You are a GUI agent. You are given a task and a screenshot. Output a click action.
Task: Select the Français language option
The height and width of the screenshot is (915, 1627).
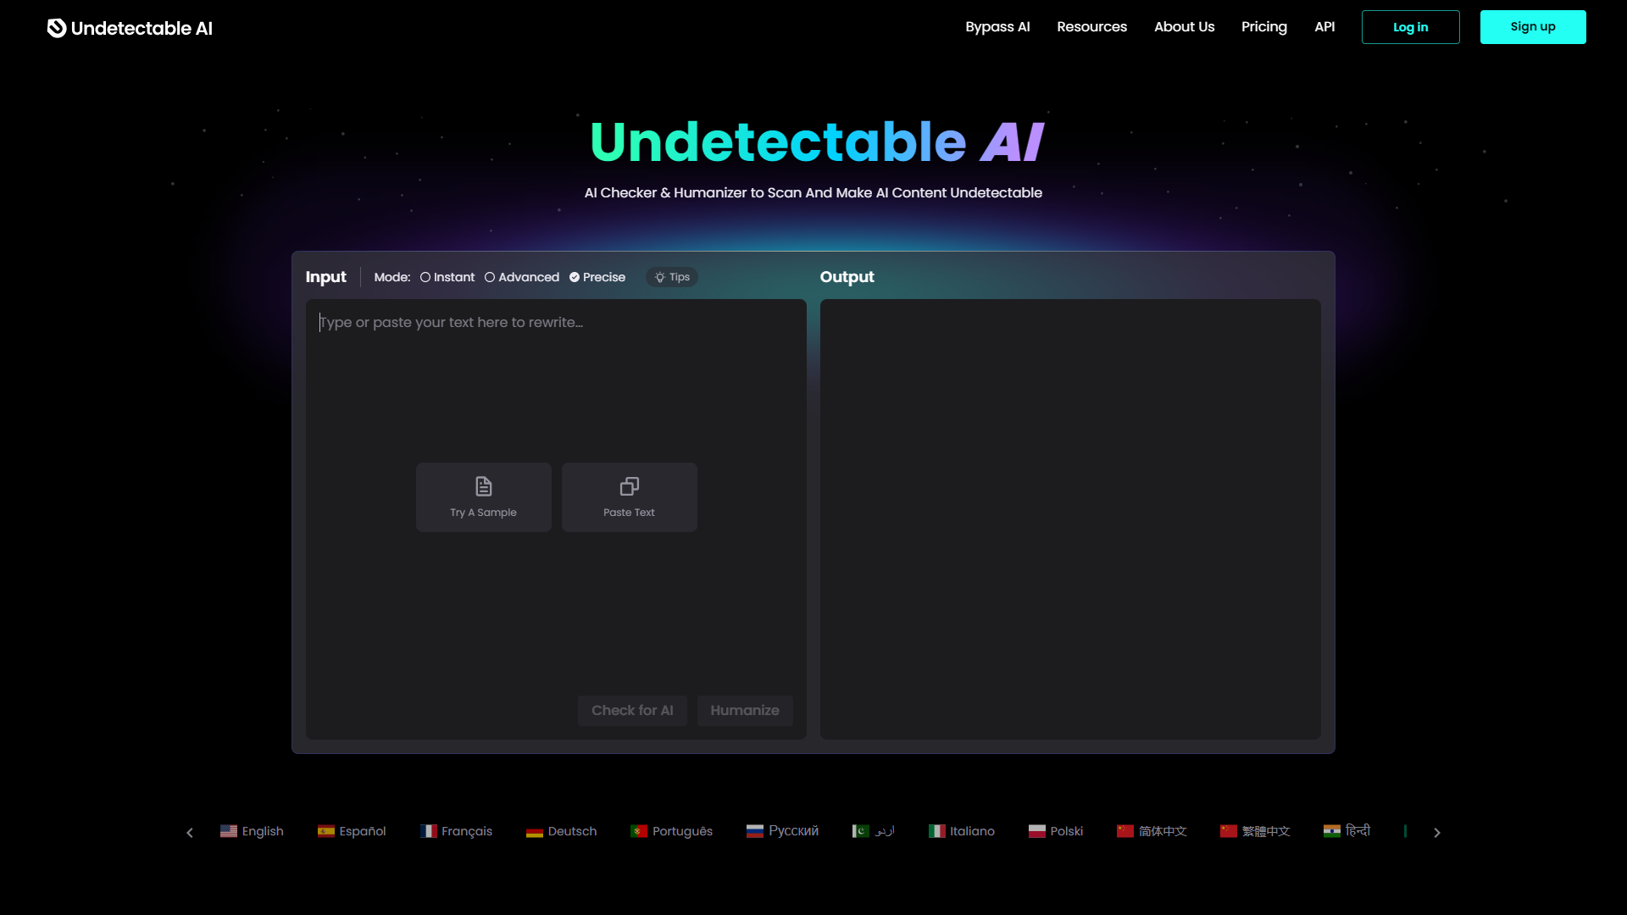point(456,830)
